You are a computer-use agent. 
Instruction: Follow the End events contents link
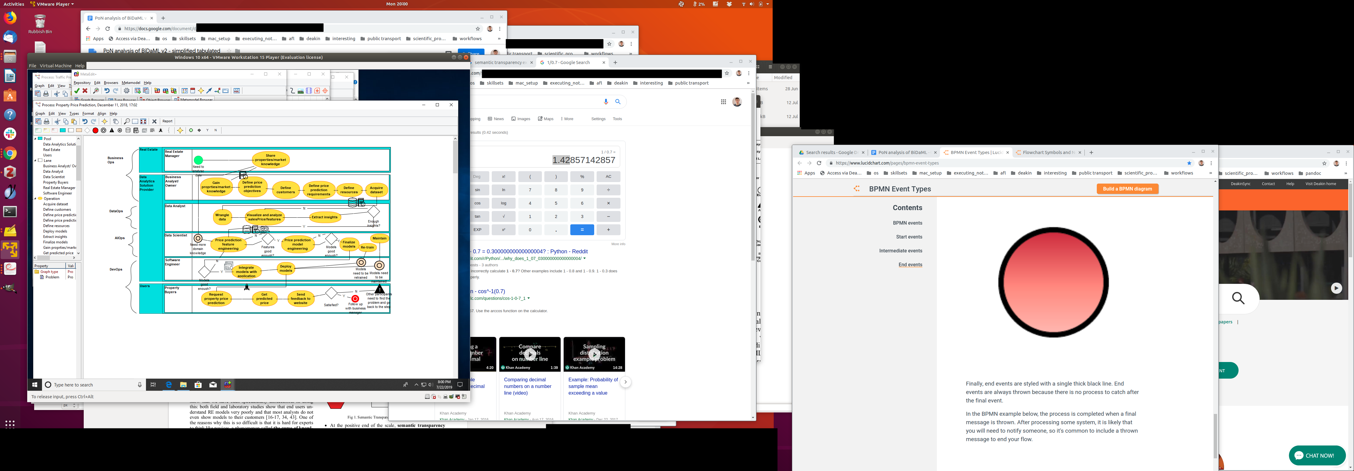tap(910, 265)
